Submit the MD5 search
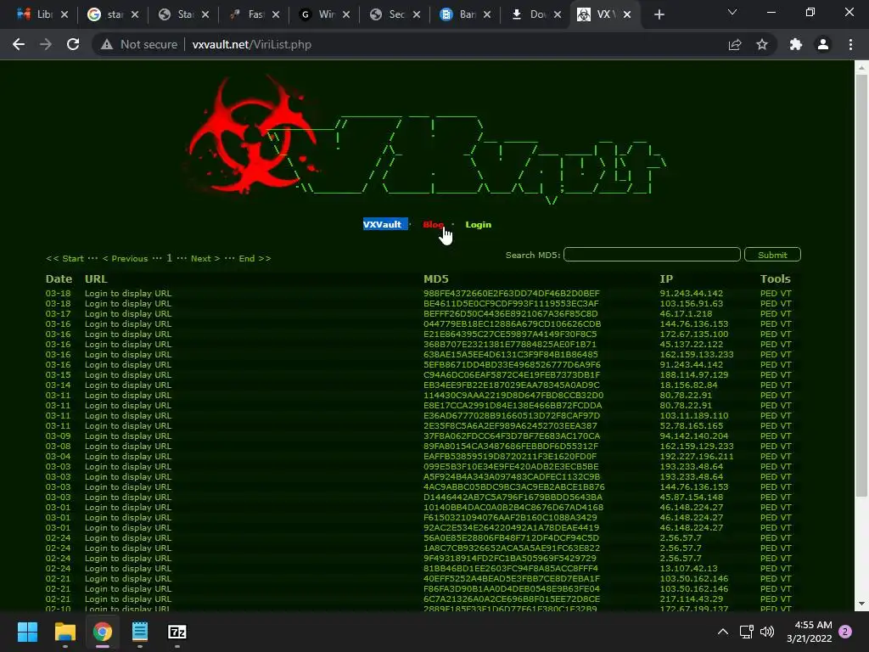 pyautogui.click(x=772, y=255)
